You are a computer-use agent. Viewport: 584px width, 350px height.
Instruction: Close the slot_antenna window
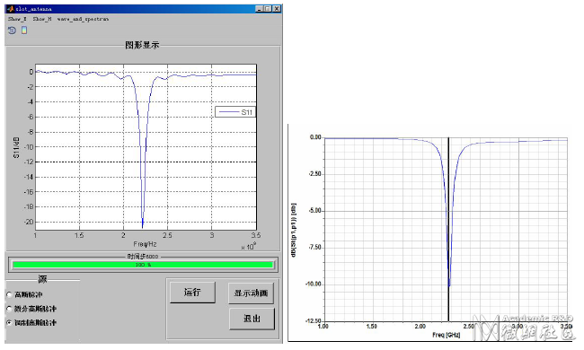pyautogui.click(x=277, y=9)
